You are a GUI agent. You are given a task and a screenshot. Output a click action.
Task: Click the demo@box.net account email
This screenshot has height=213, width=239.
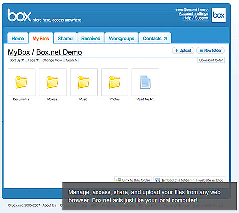[186, 10]
